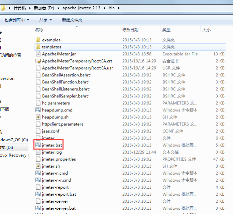Screen dimensions: 233x214
Task: Open the 共享 dropdown menu
Action: coord(45,20)
